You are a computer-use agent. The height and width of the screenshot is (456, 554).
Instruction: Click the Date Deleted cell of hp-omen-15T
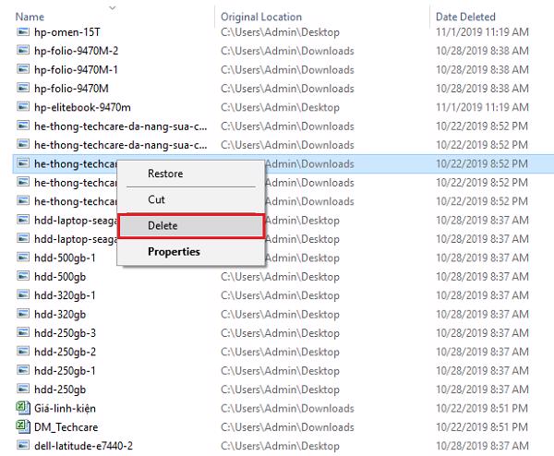482,32
